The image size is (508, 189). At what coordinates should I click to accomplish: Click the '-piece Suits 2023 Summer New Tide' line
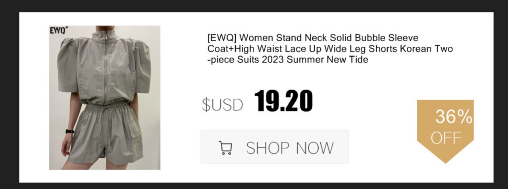click(288, 60)
